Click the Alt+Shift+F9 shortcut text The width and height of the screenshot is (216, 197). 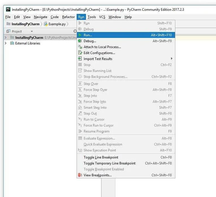(x=162, y=41)
